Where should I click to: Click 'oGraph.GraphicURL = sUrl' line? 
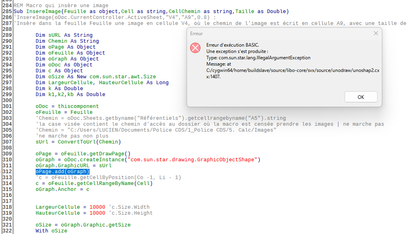pos(74,166)
